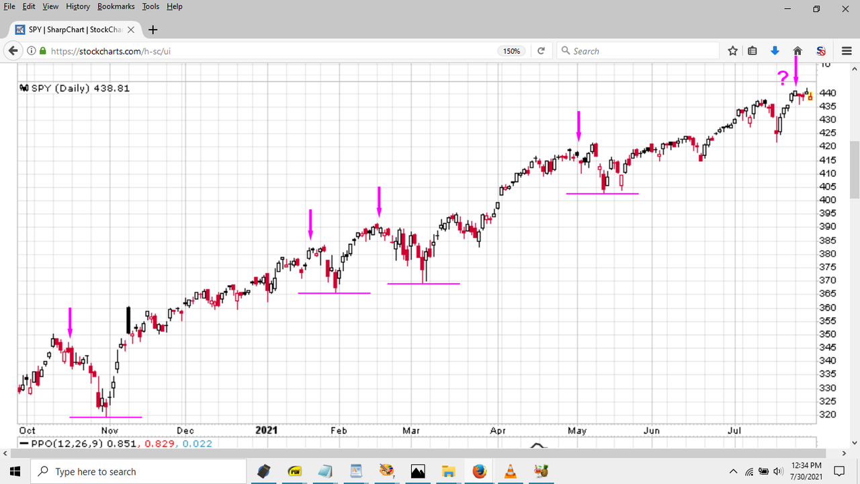
Task: Click the PPO(12,26,9) indicator label
Action: [116, 444]
